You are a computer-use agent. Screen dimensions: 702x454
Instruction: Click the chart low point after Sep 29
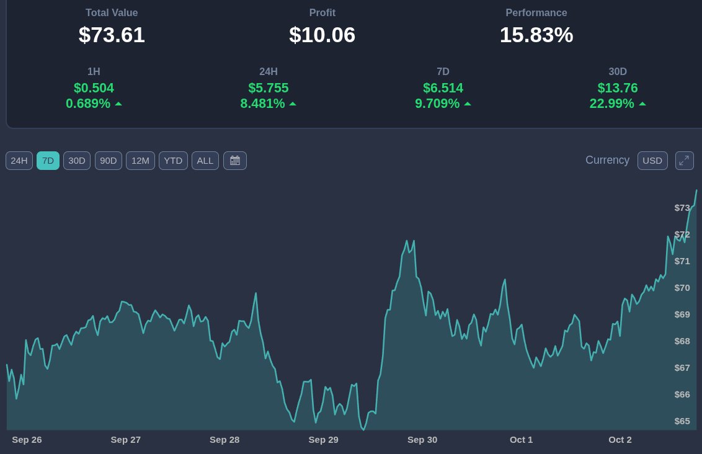point(363,429)
